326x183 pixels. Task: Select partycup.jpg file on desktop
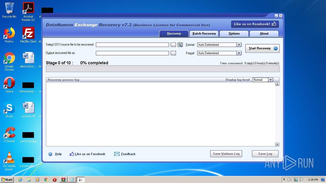28,137
